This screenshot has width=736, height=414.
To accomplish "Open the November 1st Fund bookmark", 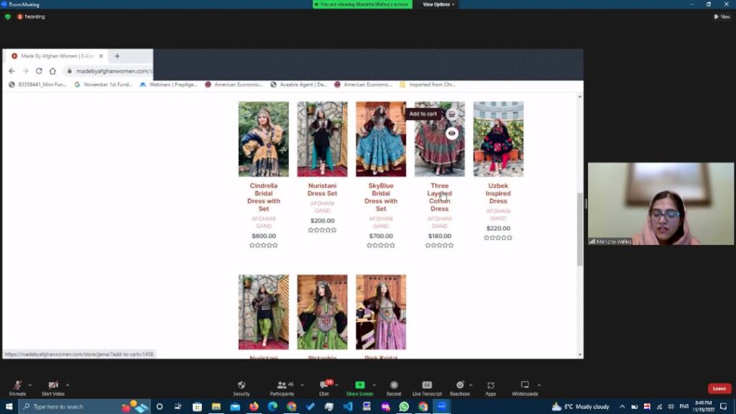I will coord(103,85).
